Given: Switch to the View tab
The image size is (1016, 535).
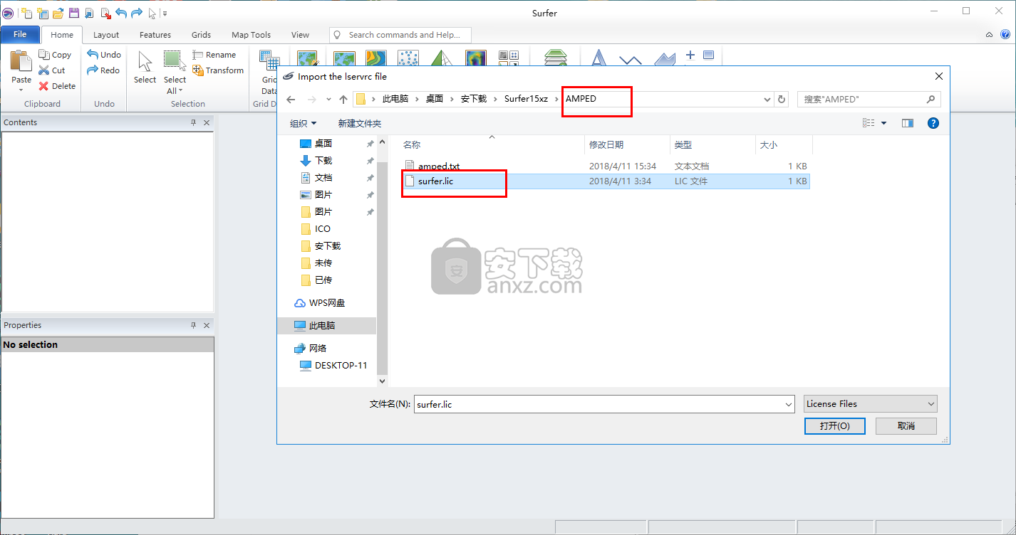Looking at the screenshot, I should (300, 34).
